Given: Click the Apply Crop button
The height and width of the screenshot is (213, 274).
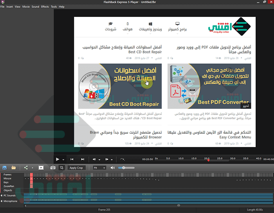Looking at the screenshot, I should tap(76, 168).
